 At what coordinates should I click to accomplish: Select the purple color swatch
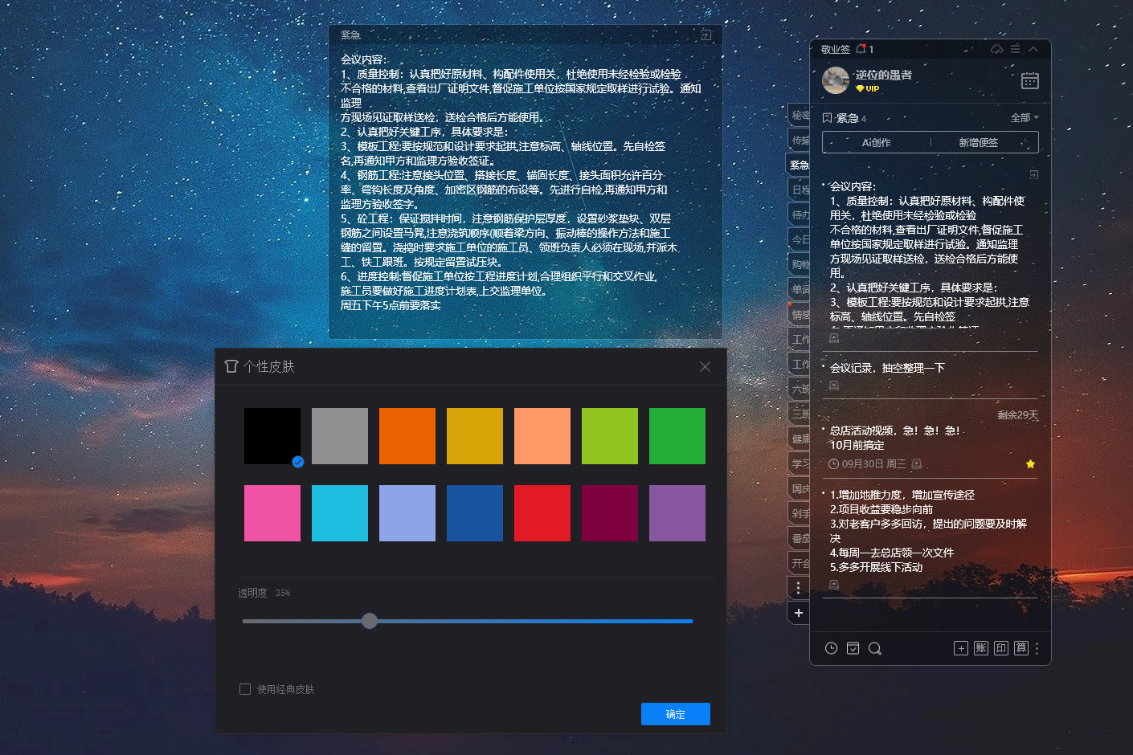click(x=677, y=513)
